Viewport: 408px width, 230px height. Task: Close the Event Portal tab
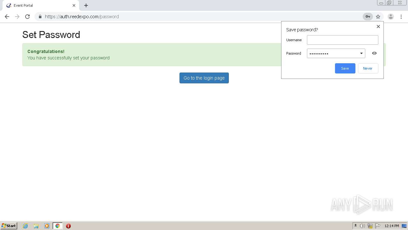[74, 5]
